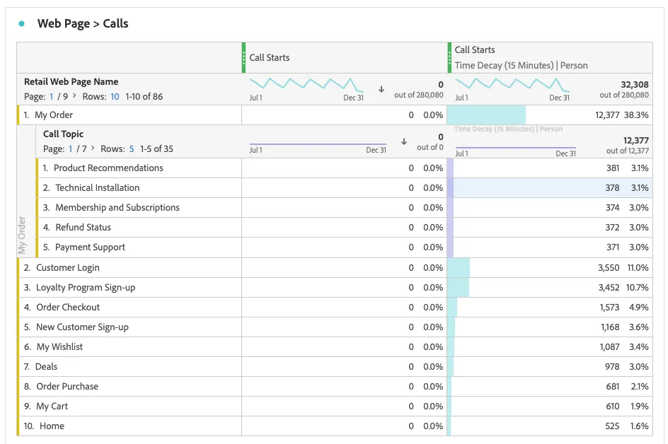The image size is (668, 444).
Task: Click the My Order 38.3% bar cell
Action: pos(550,115)
